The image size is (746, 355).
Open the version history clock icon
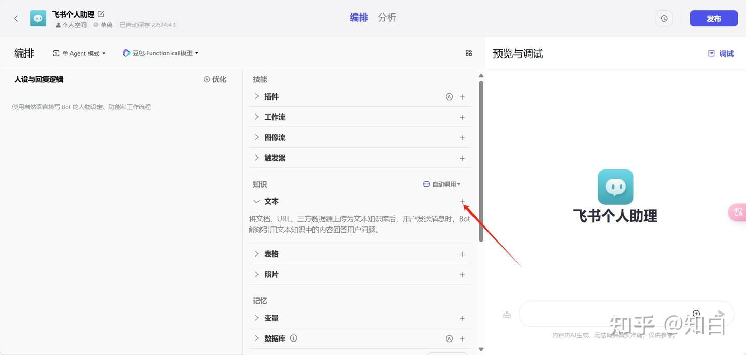[x=664, y=18]
